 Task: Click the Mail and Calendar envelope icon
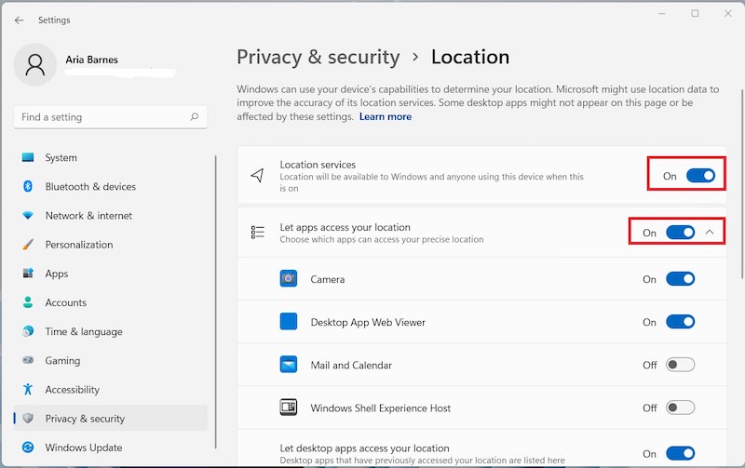pos(289,365)
